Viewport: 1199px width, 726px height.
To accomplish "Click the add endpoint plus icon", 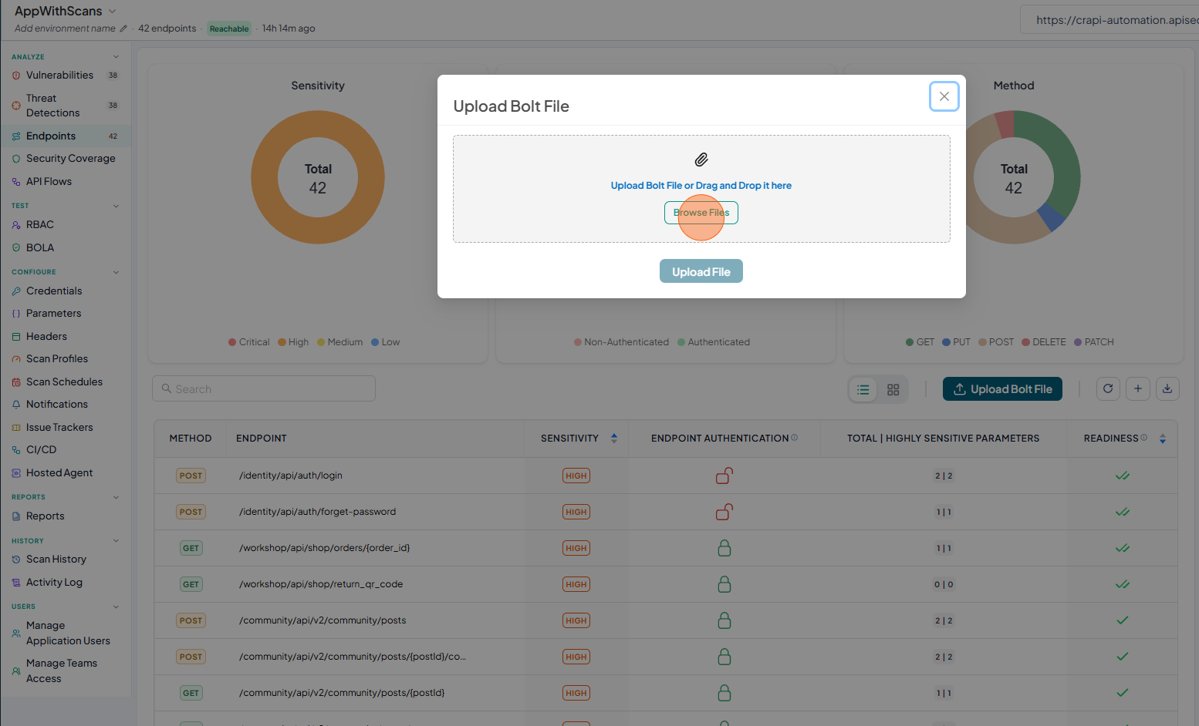I will pyautogui.click(x=1138, y=389).
